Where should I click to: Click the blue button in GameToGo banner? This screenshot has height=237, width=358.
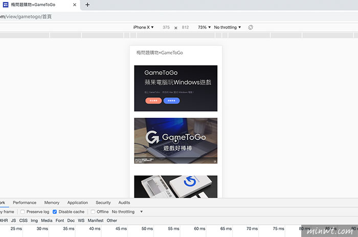coord(171,100)
